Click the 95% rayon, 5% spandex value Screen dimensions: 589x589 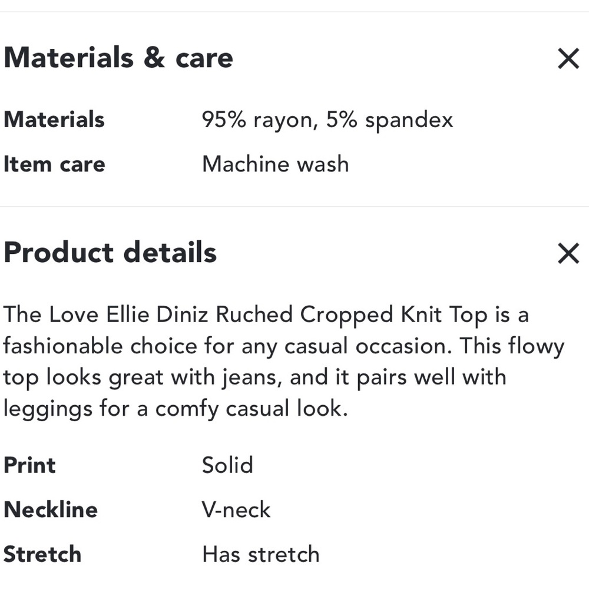coord(327,120)
